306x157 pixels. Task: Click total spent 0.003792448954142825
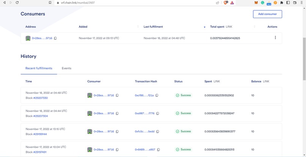tap(225, 38)
